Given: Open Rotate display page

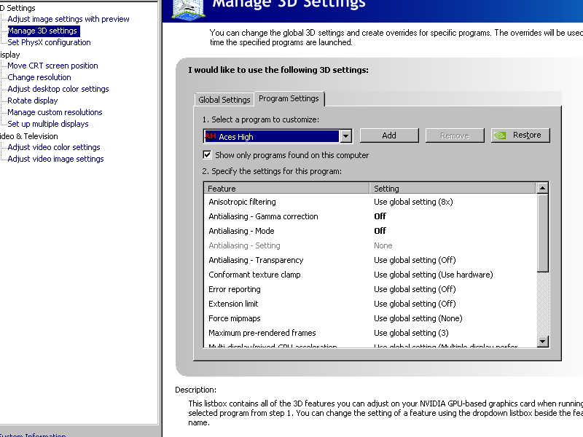Looking at the screenshot, I should tap(33, 101).
